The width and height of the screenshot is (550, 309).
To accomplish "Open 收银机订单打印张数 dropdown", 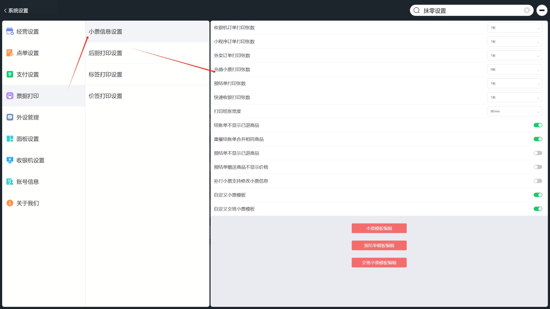I will click(x=515, y=28).
